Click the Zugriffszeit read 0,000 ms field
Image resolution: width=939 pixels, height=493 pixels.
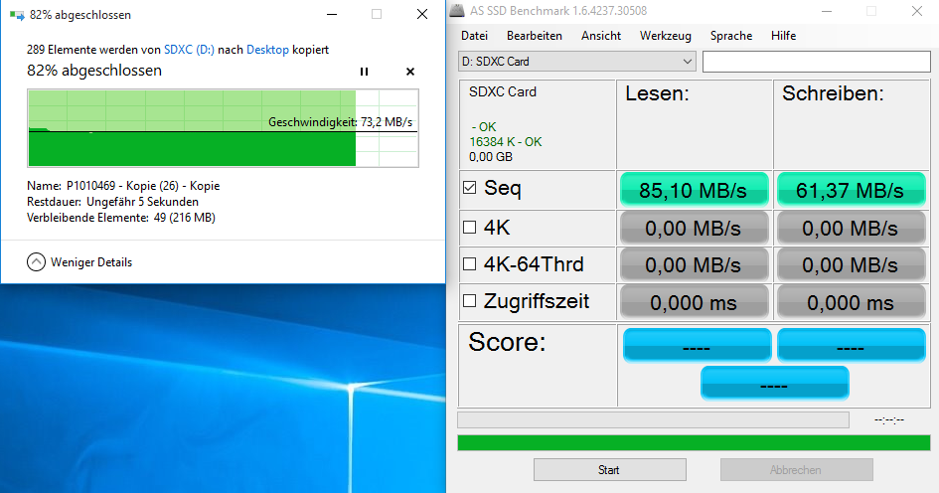694,302
